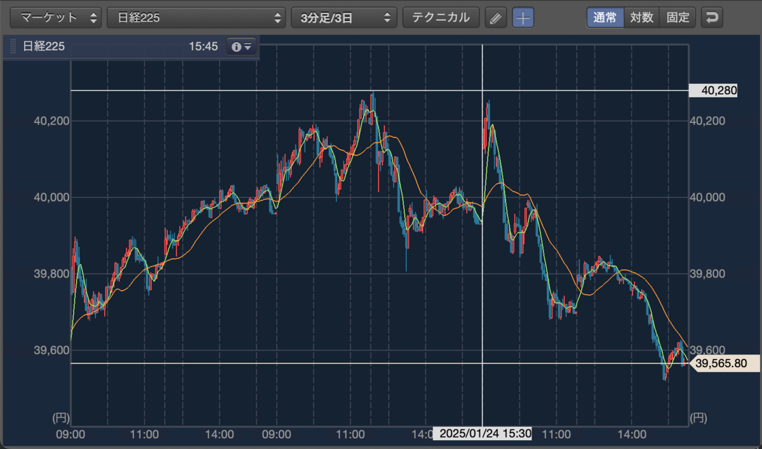Toggle the crosshair cursor tool
The width and height of the screenshot is (762, 449).
coord(523,18)
